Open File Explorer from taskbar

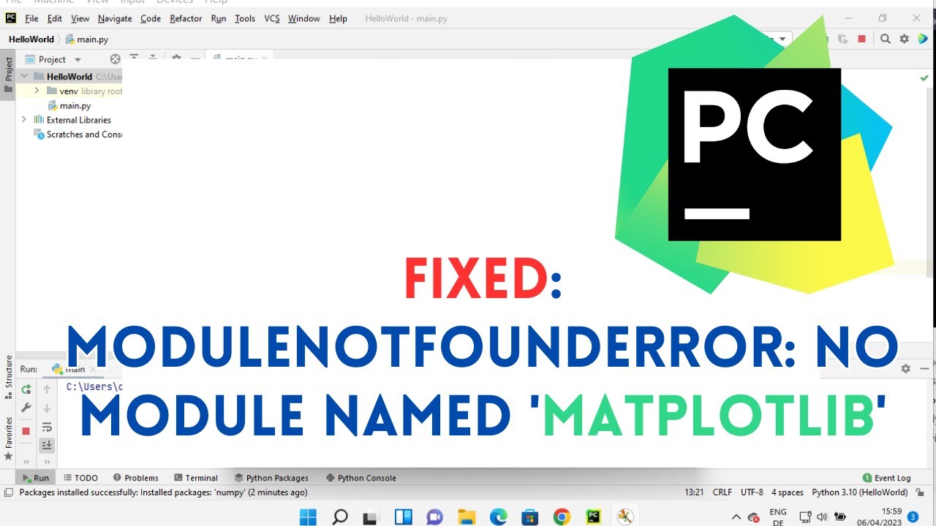(467, 517)
